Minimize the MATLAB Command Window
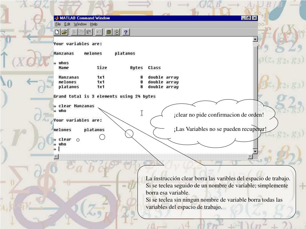 pyautogui.click(x=243, y=18)
